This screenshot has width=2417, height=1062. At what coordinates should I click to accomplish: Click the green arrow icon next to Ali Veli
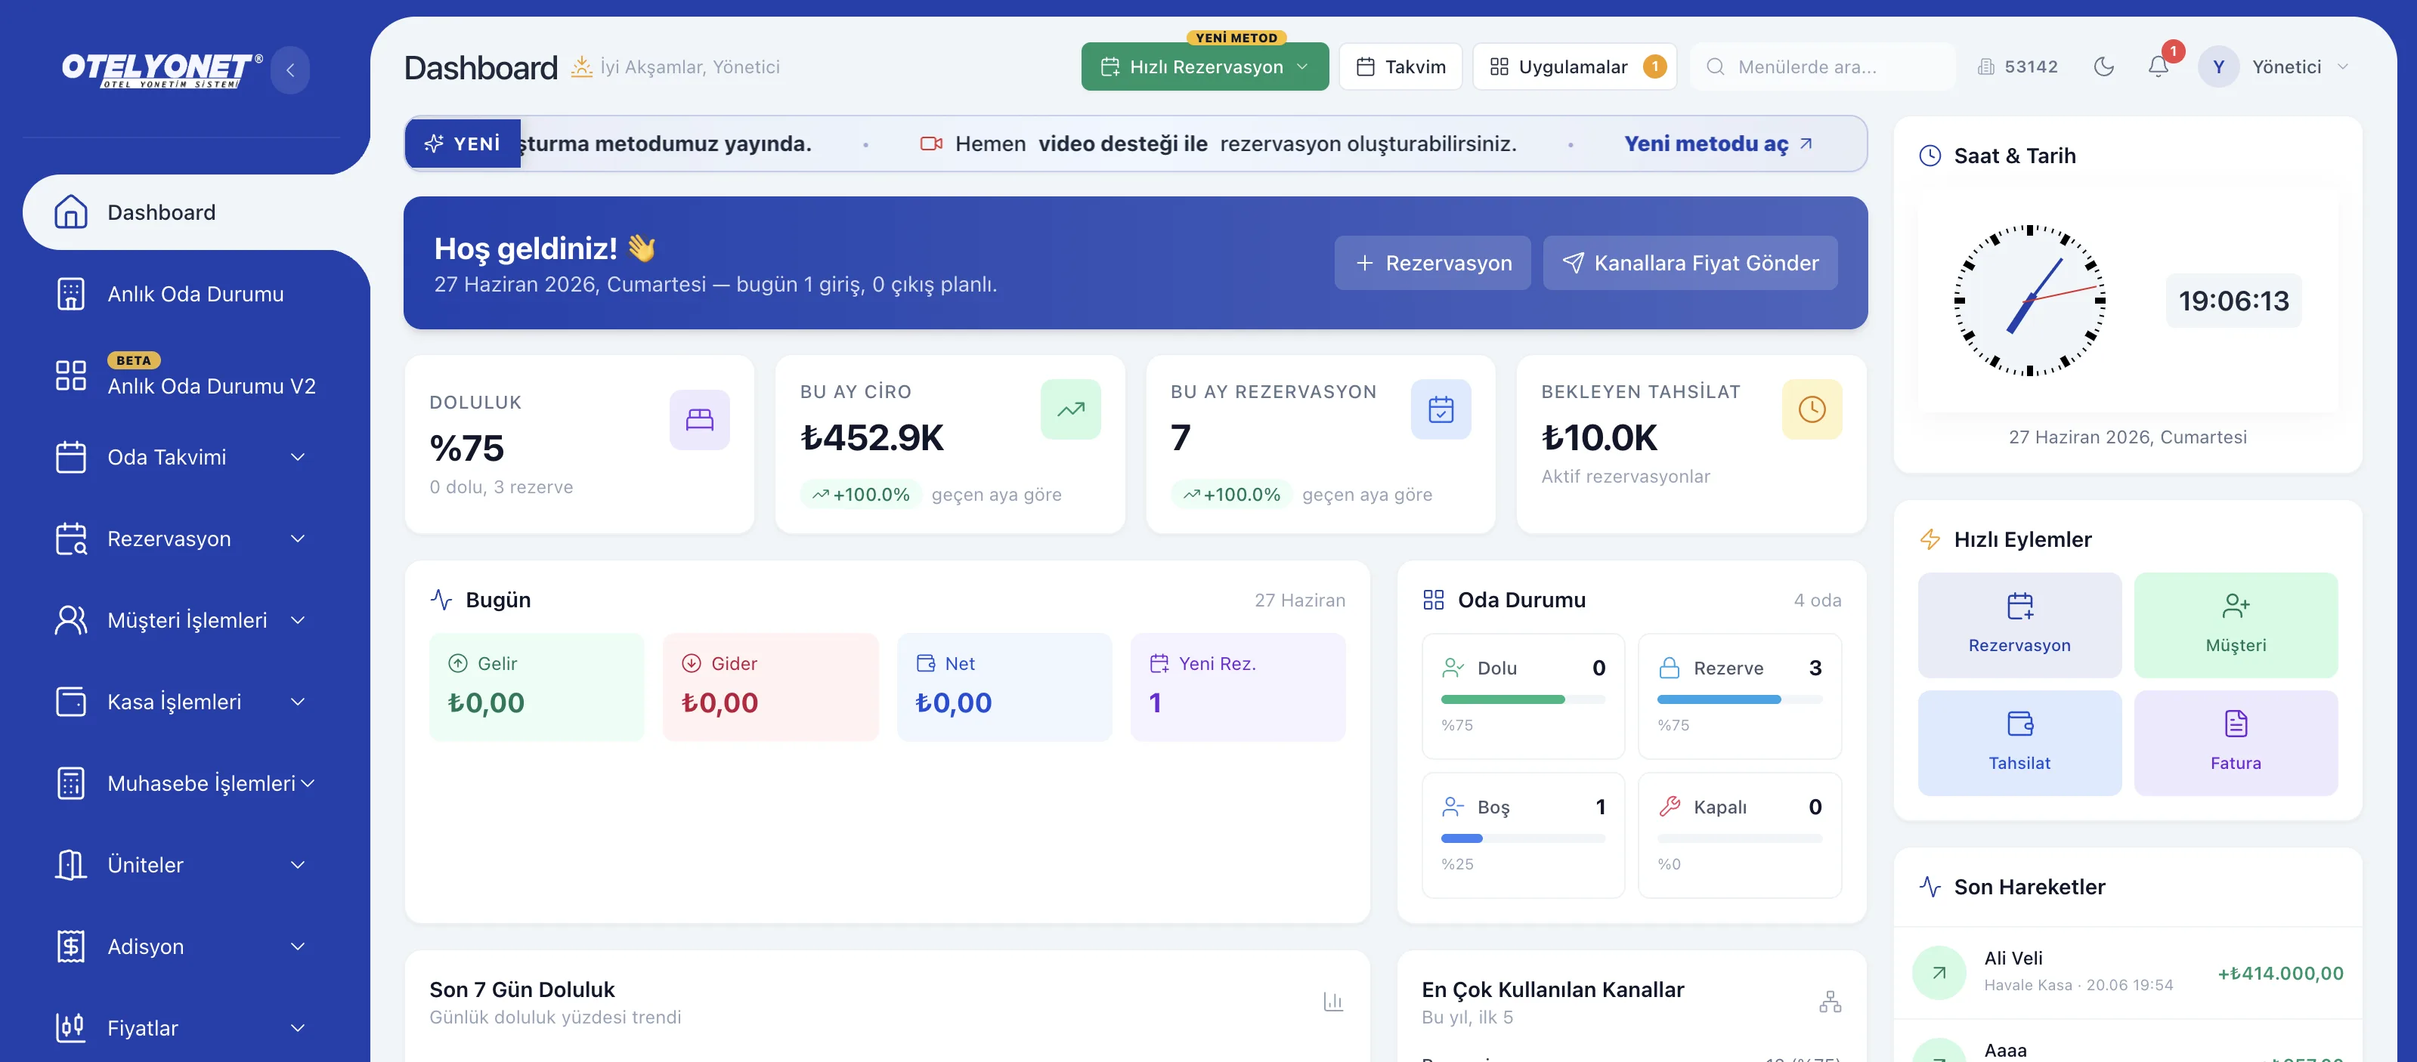[1939, 973]
